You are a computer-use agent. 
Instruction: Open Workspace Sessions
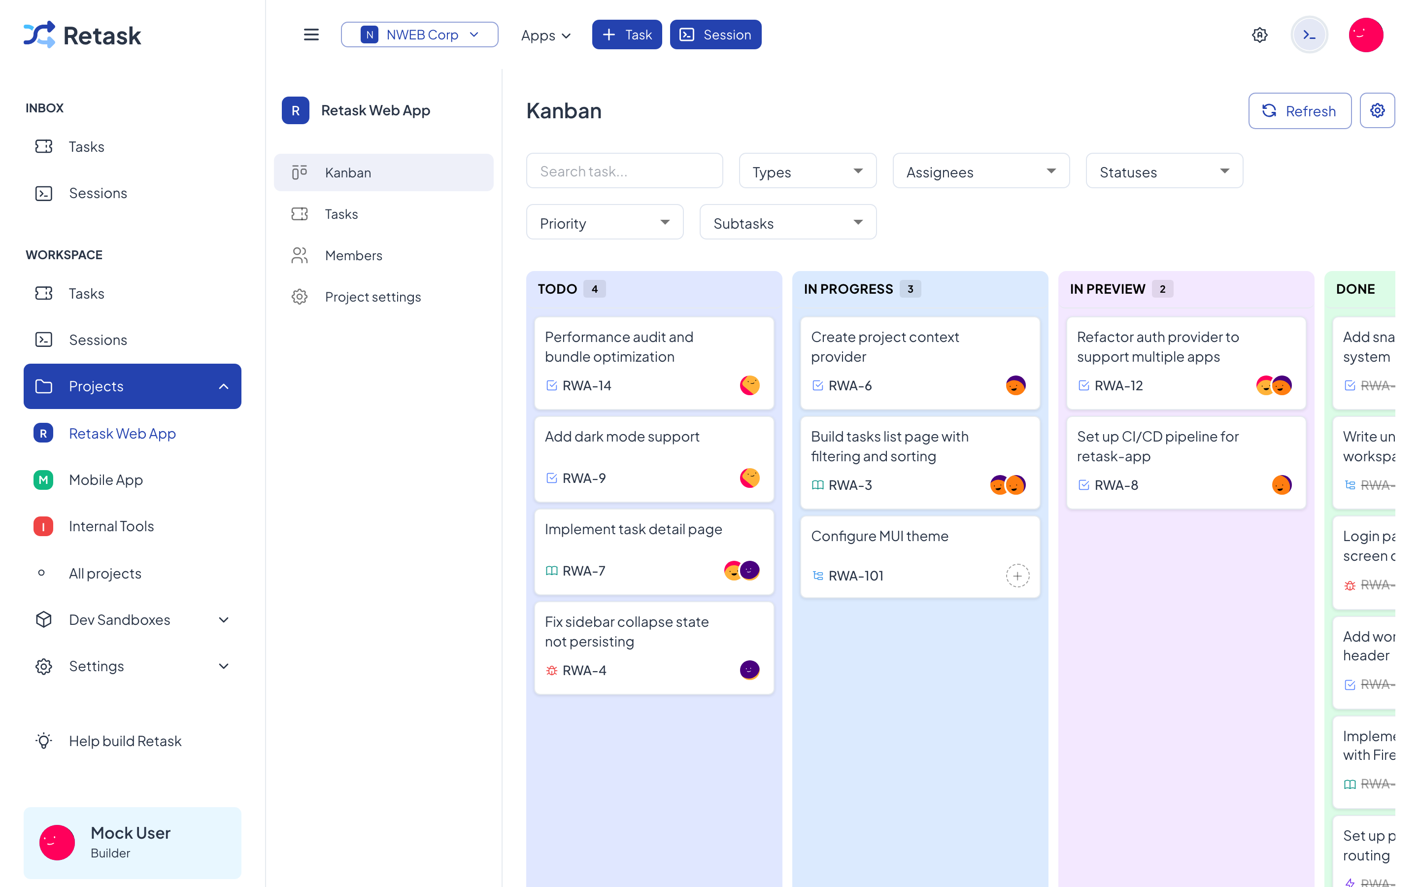(x=132, y=340)
